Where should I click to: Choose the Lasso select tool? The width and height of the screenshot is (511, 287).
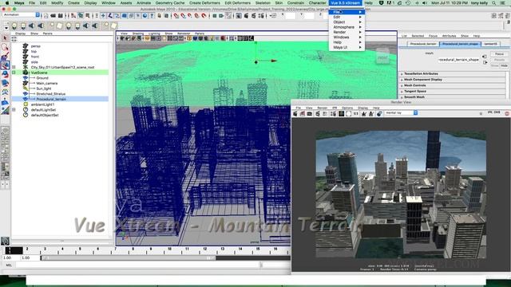pyautogui.click(x=5, y=47)
